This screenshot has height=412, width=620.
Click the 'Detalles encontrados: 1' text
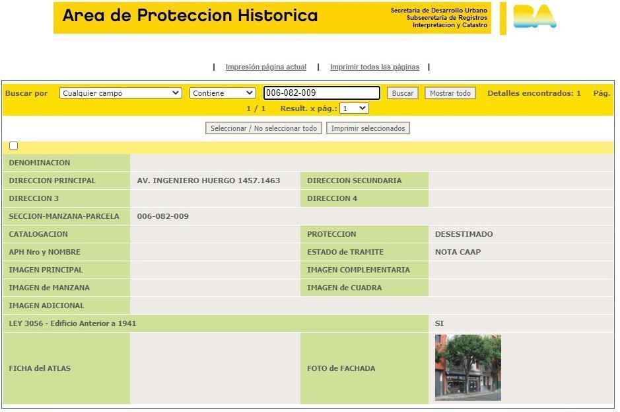pyautogui.click(x=534, y=93)
